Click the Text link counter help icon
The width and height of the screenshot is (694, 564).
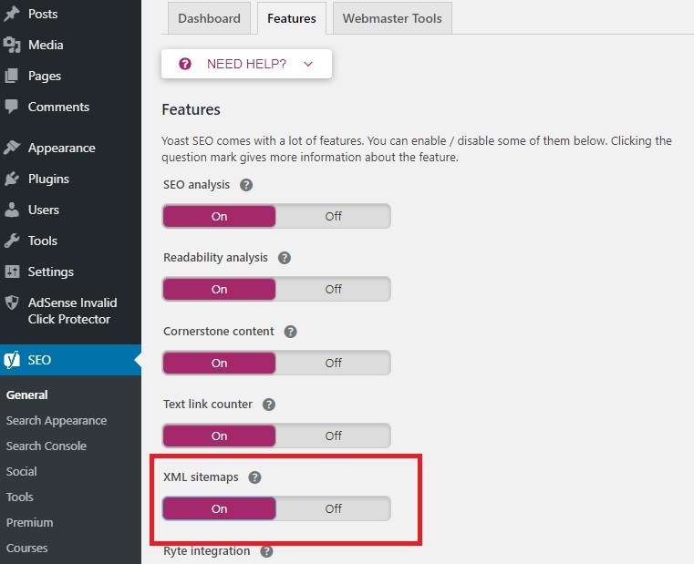point(269,405)
